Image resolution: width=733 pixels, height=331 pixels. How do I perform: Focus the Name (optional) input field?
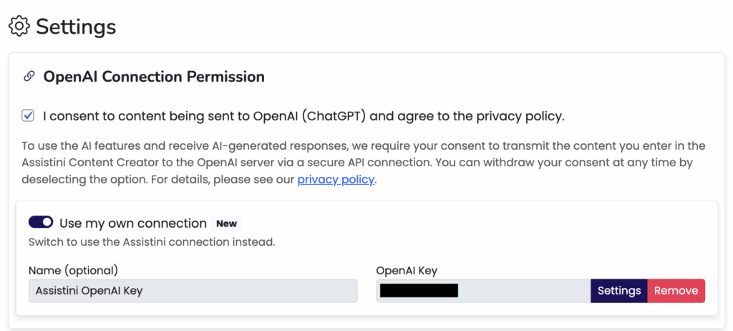click(193, 290)
